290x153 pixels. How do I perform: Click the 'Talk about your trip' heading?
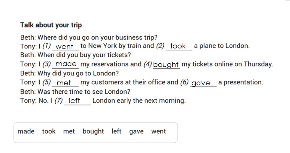(x=51, y=25)
